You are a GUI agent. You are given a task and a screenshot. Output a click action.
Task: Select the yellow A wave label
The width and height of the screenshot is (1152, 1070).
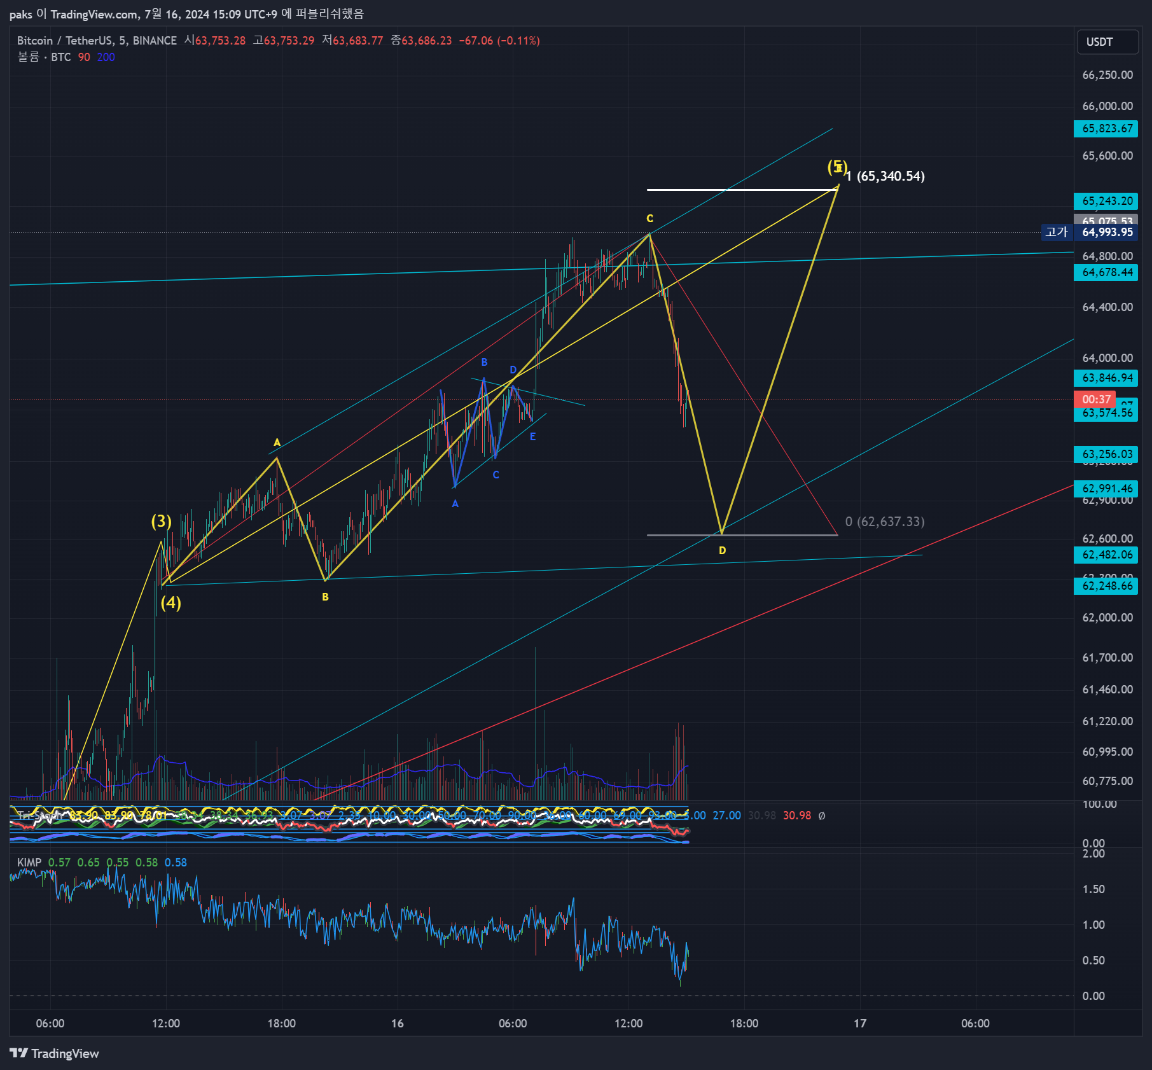[277, 443]
